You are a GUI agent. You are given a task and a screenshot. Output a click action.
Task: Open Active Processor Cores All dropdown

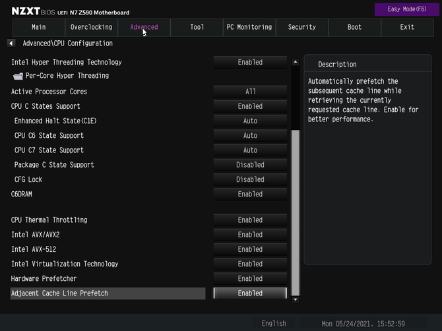point(250,92)
